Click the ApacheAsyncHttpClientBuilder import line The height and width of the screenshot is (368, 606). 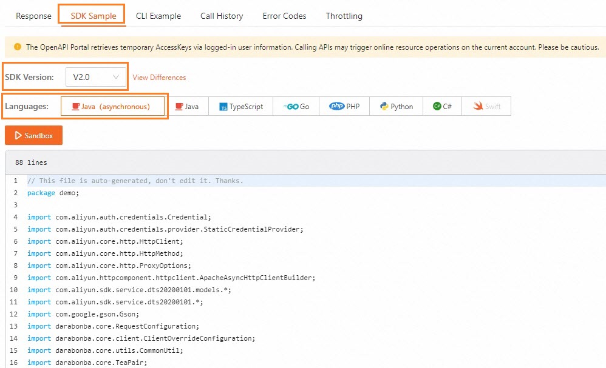pos(171,278)
